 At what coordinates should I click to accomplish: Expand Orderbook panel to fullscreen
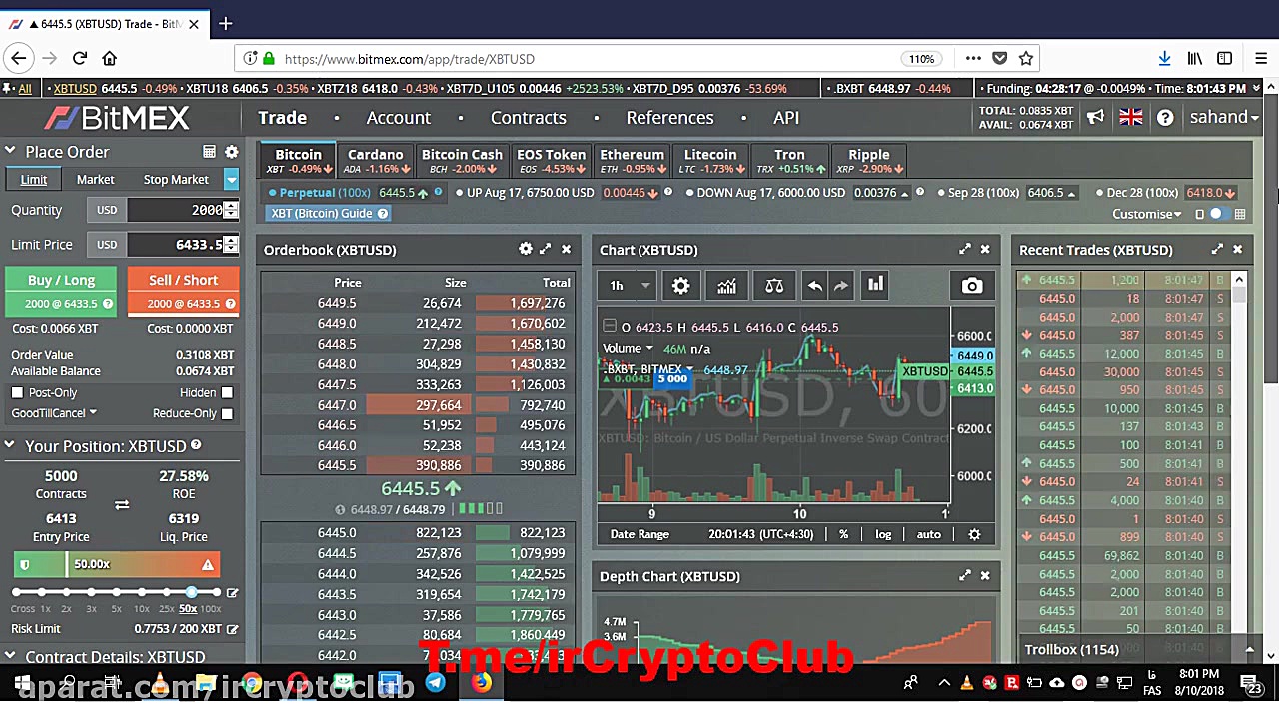click(x=546, y=249)
